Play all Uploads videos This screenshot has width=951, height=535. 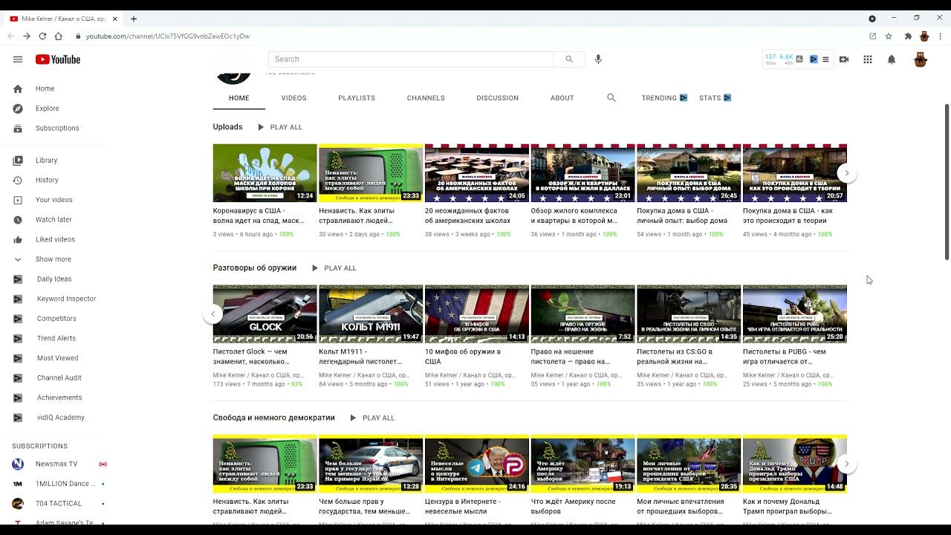pos(279,127)
